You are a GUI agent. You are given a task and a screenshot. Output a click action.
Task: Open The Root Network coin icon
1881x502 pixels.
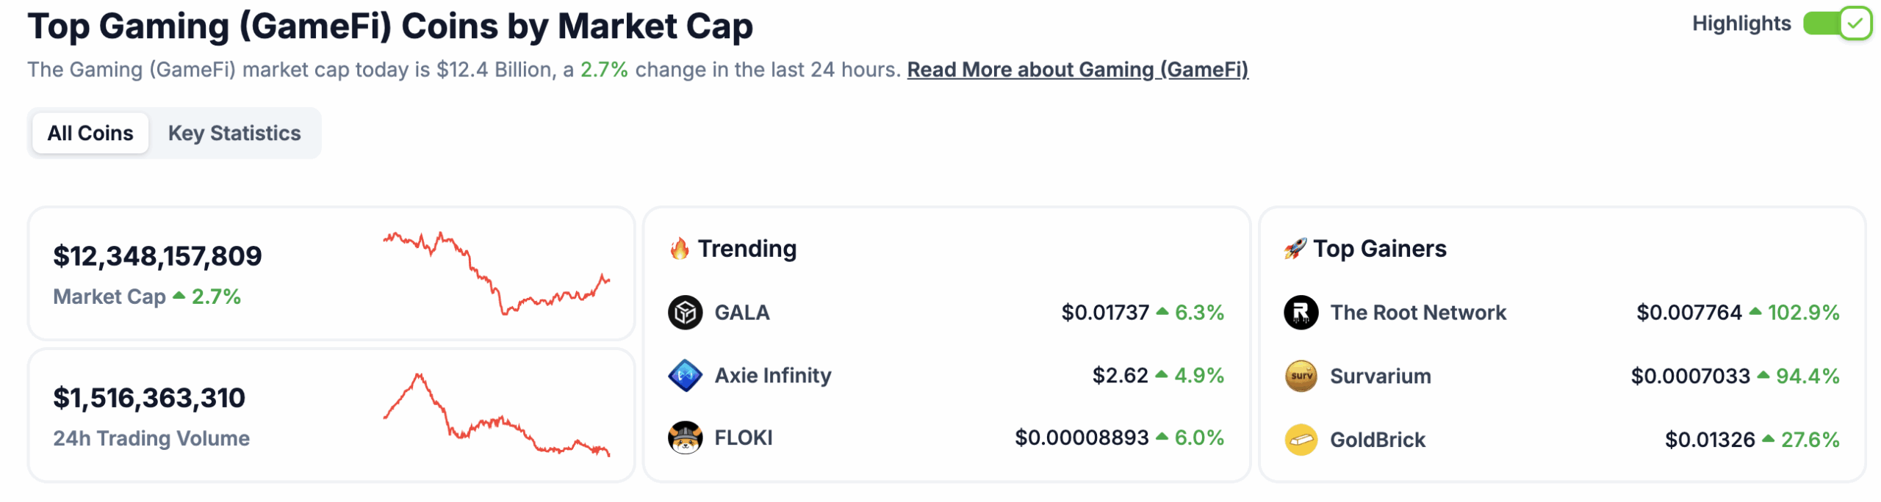(1301, 312)
